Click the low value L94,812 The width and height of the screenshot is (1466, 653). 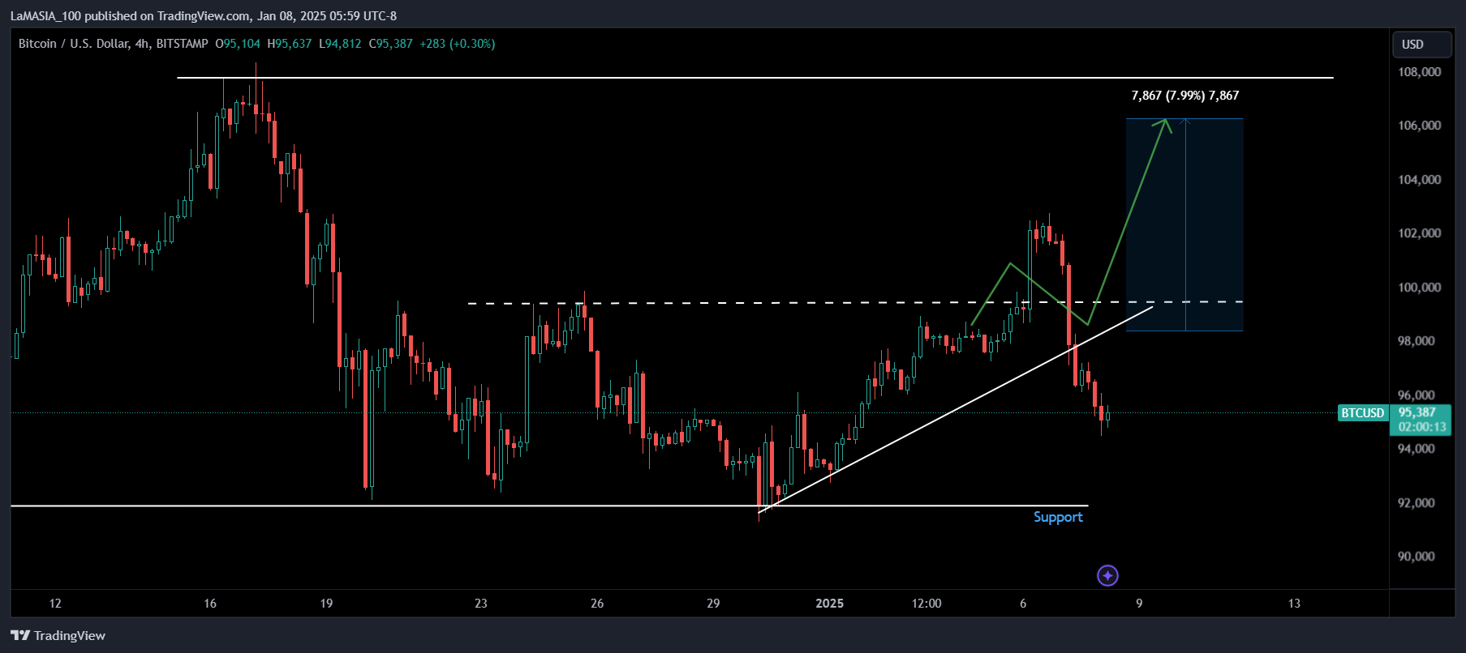click(340, 44)
